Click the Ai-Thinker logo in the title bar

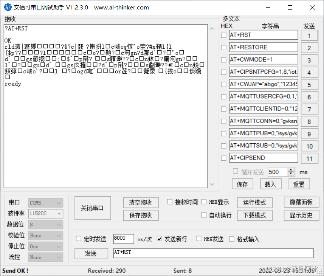tap(8, 7)
